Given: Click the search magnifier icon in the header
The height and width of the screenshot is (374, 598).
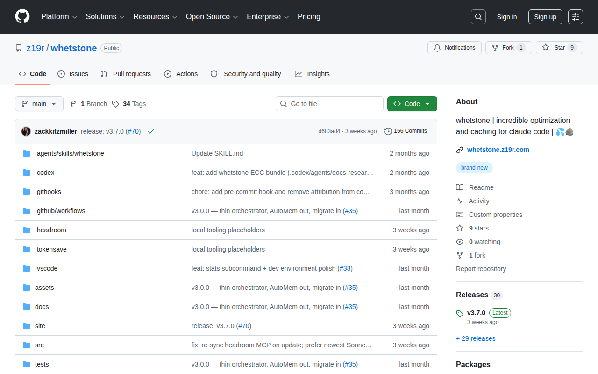Looking at the screenshot, I should pyautogui.click(x=478, y=17).
